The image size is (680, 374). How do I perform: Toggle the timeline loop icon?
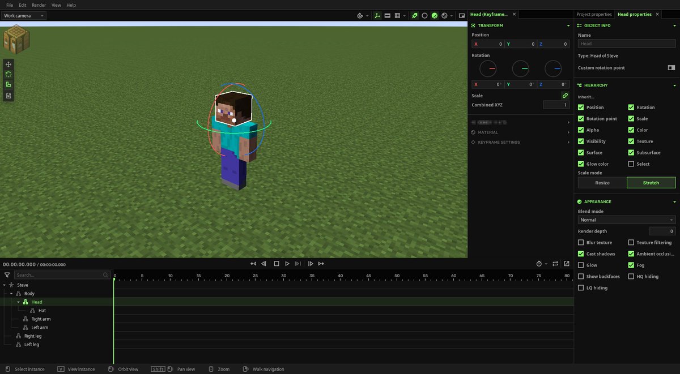coord(555,264)
